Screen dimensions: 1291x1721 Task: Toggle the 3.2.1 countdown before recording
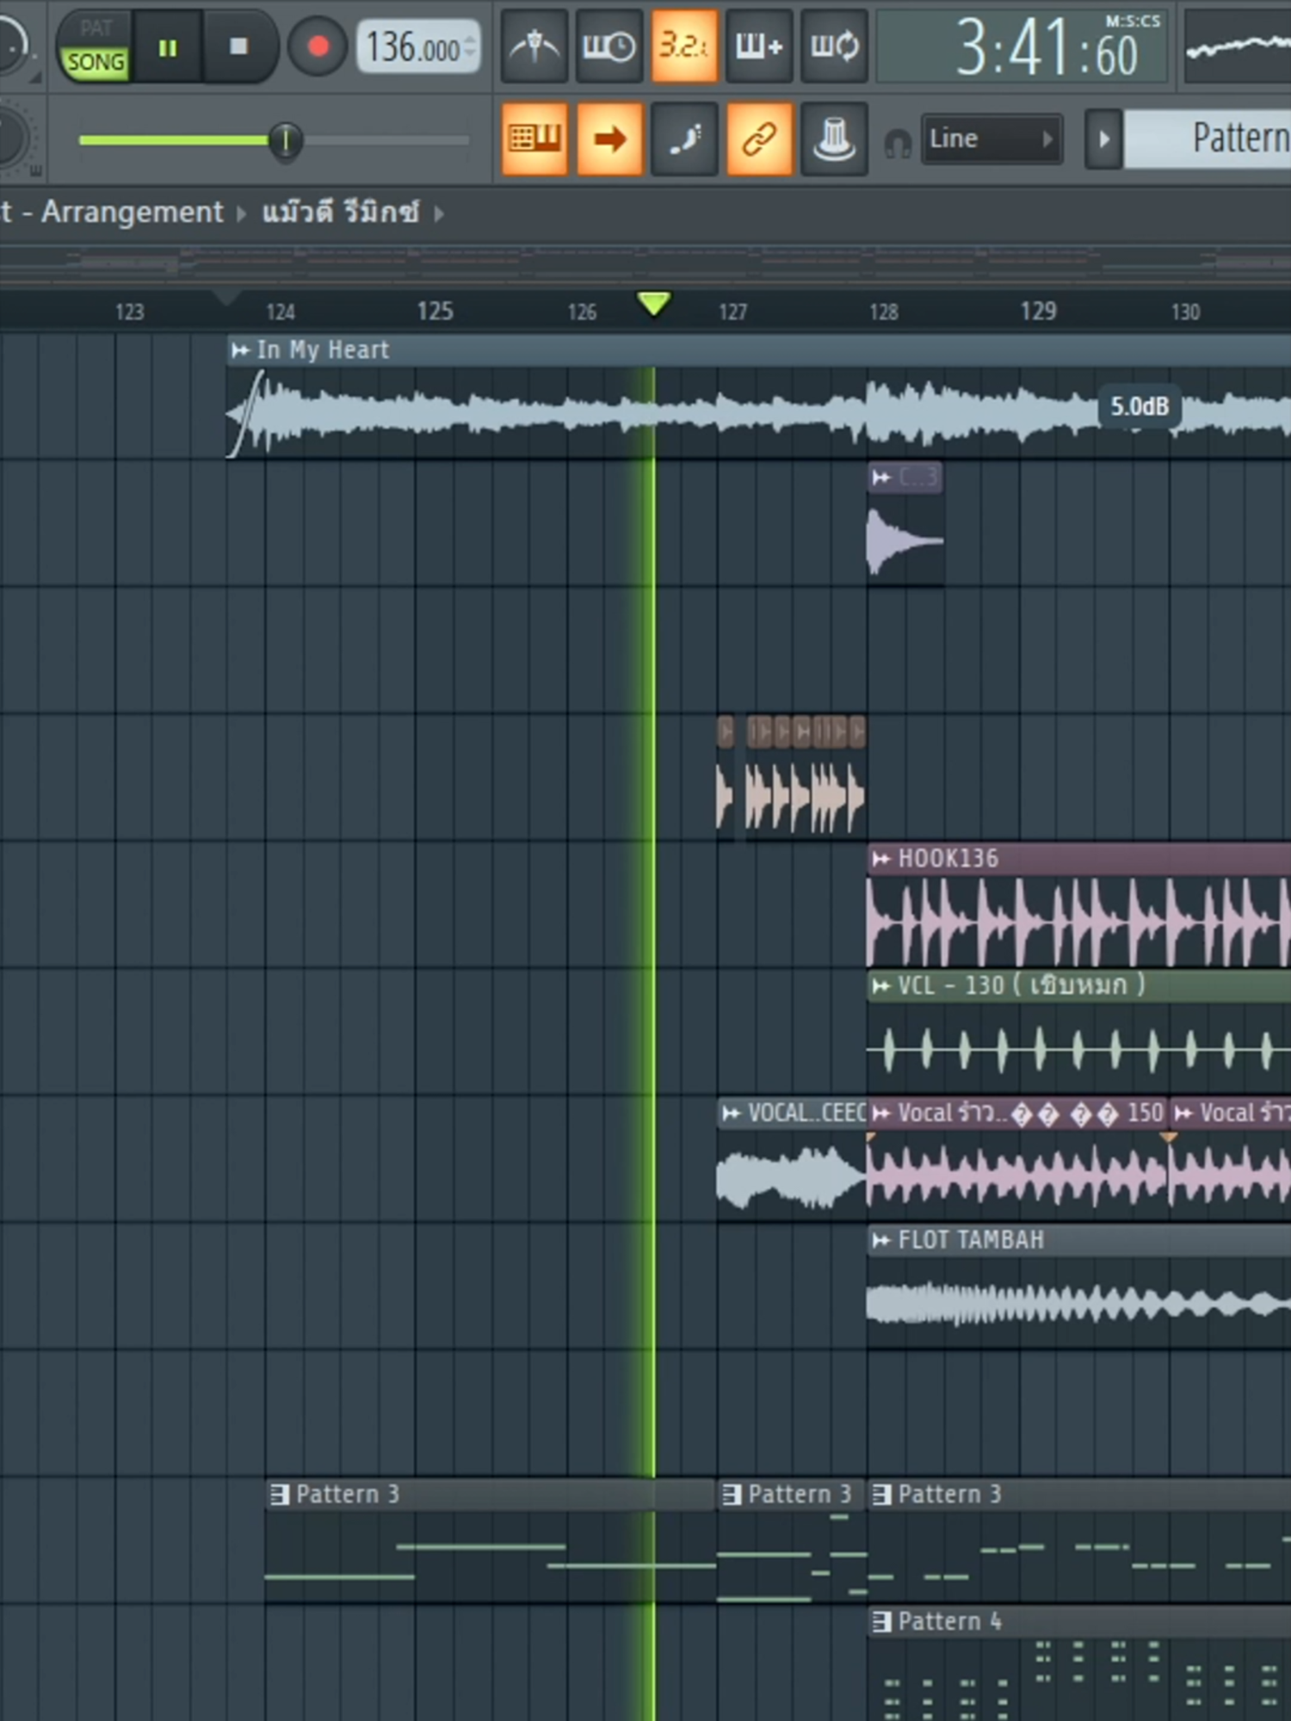tap(684, 46)
